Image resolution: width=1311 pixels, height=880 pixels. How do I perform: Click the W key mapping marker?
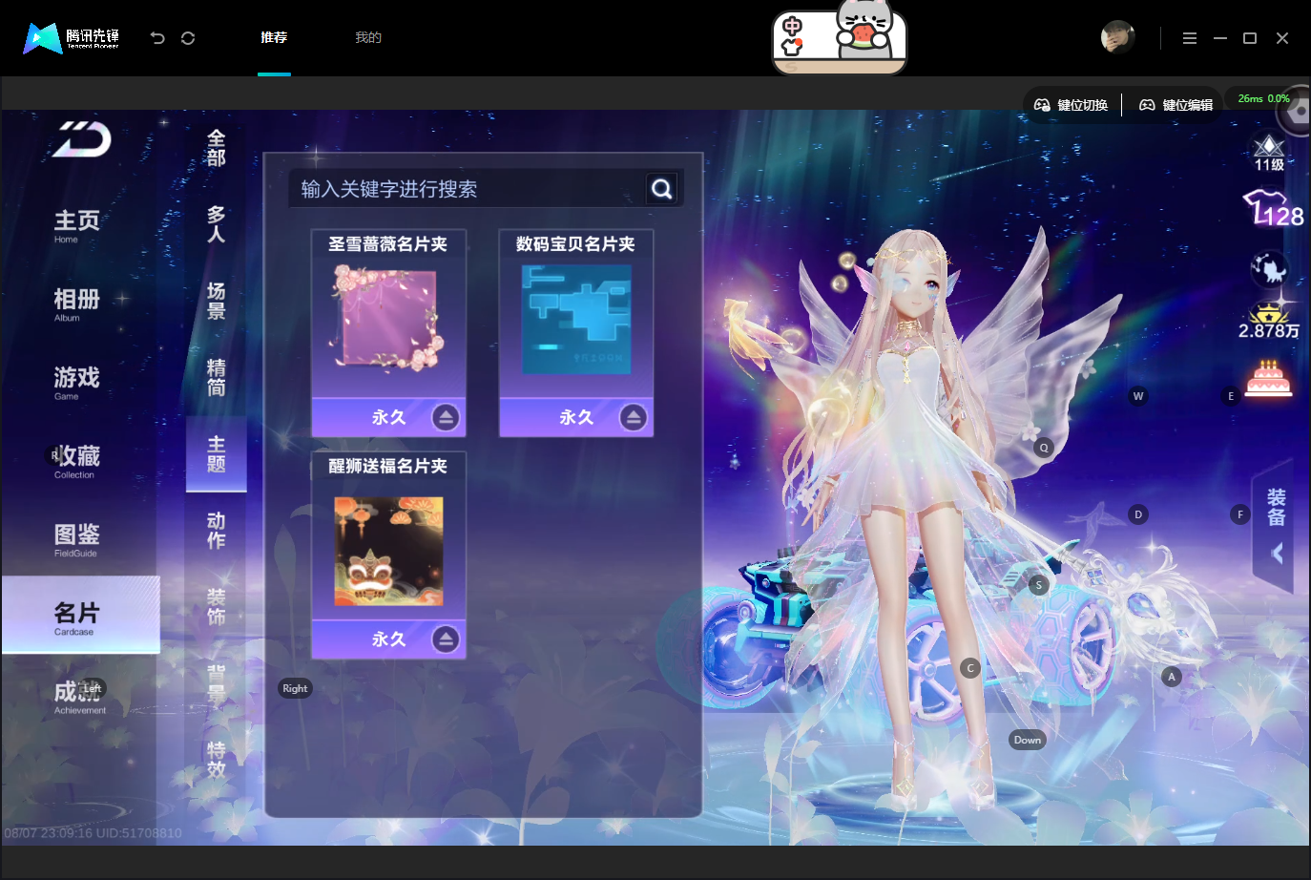[x=1137, y=396]
